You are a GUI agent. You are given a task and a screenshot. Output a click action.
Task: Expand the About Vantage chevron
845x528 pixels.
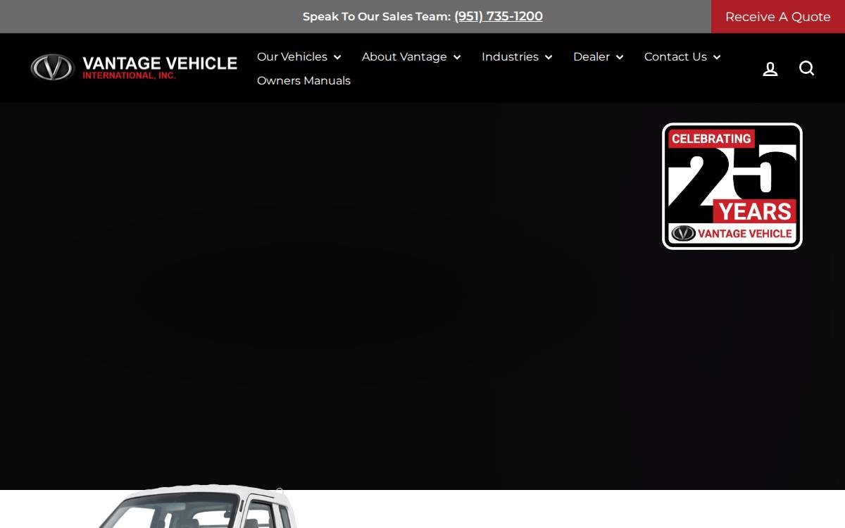457,57
